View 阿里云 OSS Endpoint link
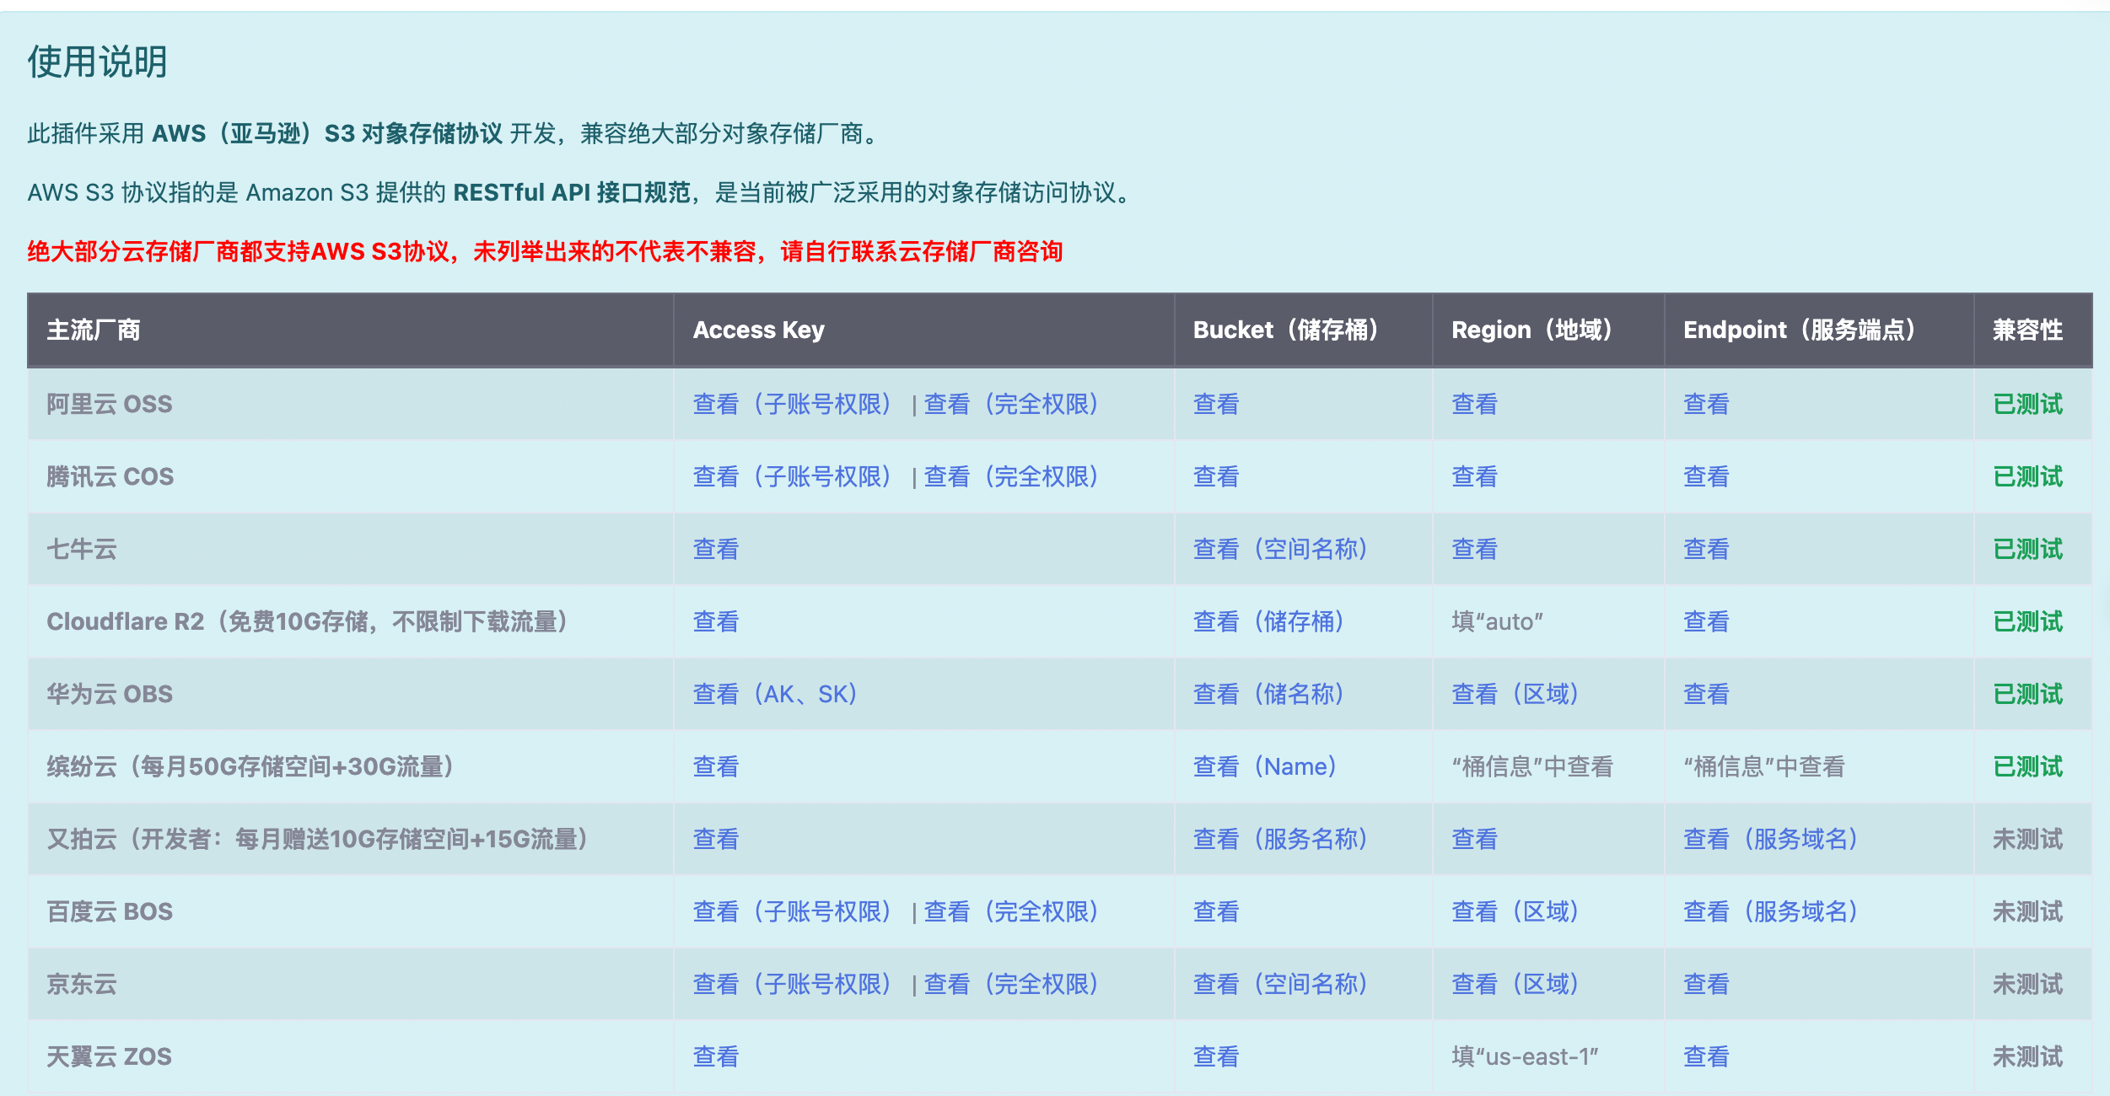2110x1096 pixels. click(1706, 405)
